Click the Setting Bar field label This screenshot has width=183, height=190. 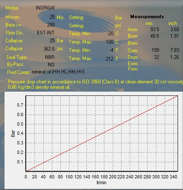[x=77, y=17]
